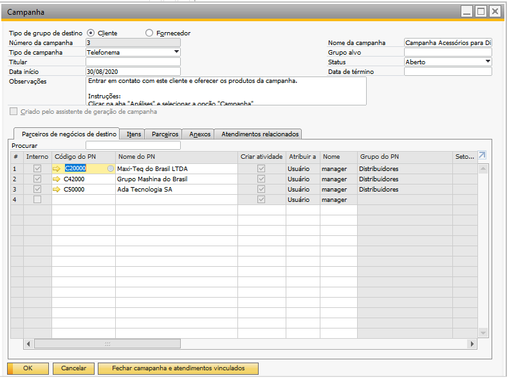The height and width of the screenshot is (378, 507).
Task: Click empty Código do PN cell in row 4
Action: coord(84,200)
